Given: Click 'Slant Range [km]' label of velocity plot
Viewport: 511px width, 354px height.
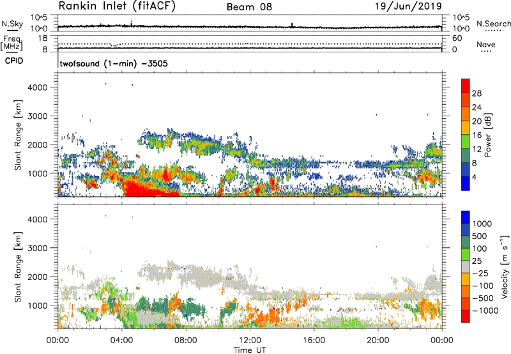Looking at the screenshot, I should tap(18, 266).
